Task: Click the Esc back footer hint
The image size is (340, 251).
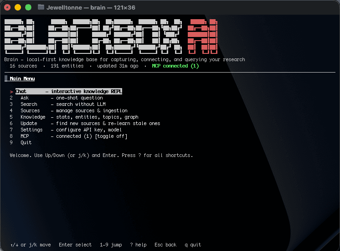Action: [165, 245]
